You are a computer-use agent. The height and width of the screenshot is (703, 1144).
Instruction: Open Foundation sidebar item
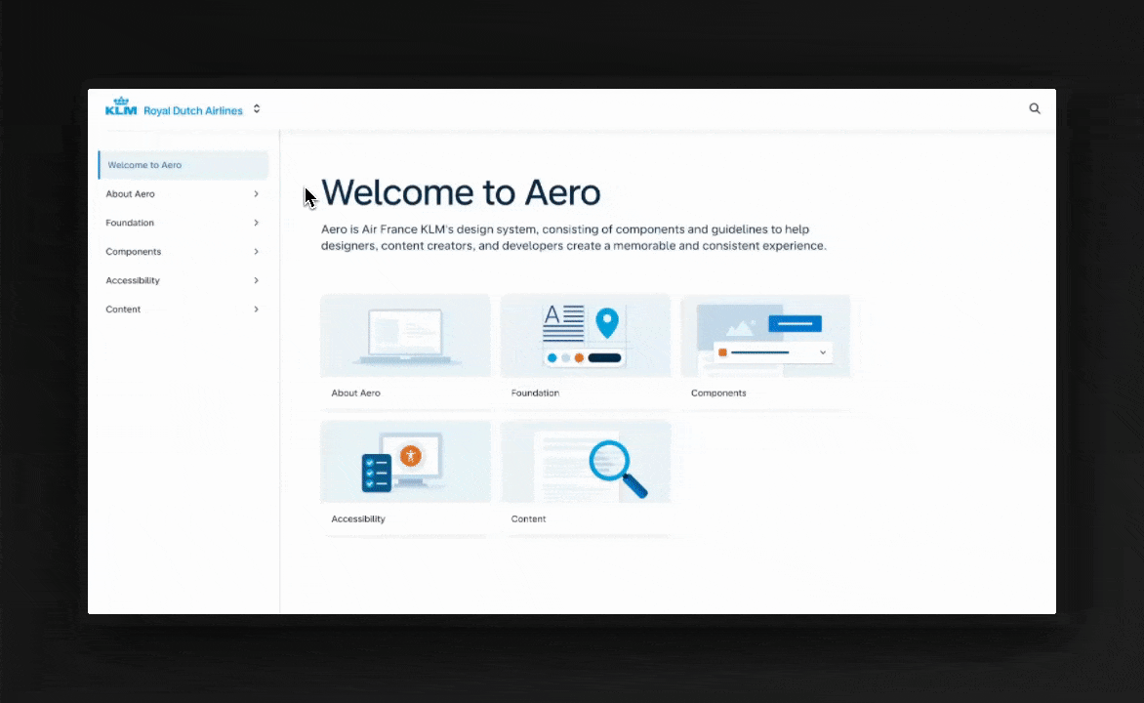pyautogui.click(x=184, y=223)
